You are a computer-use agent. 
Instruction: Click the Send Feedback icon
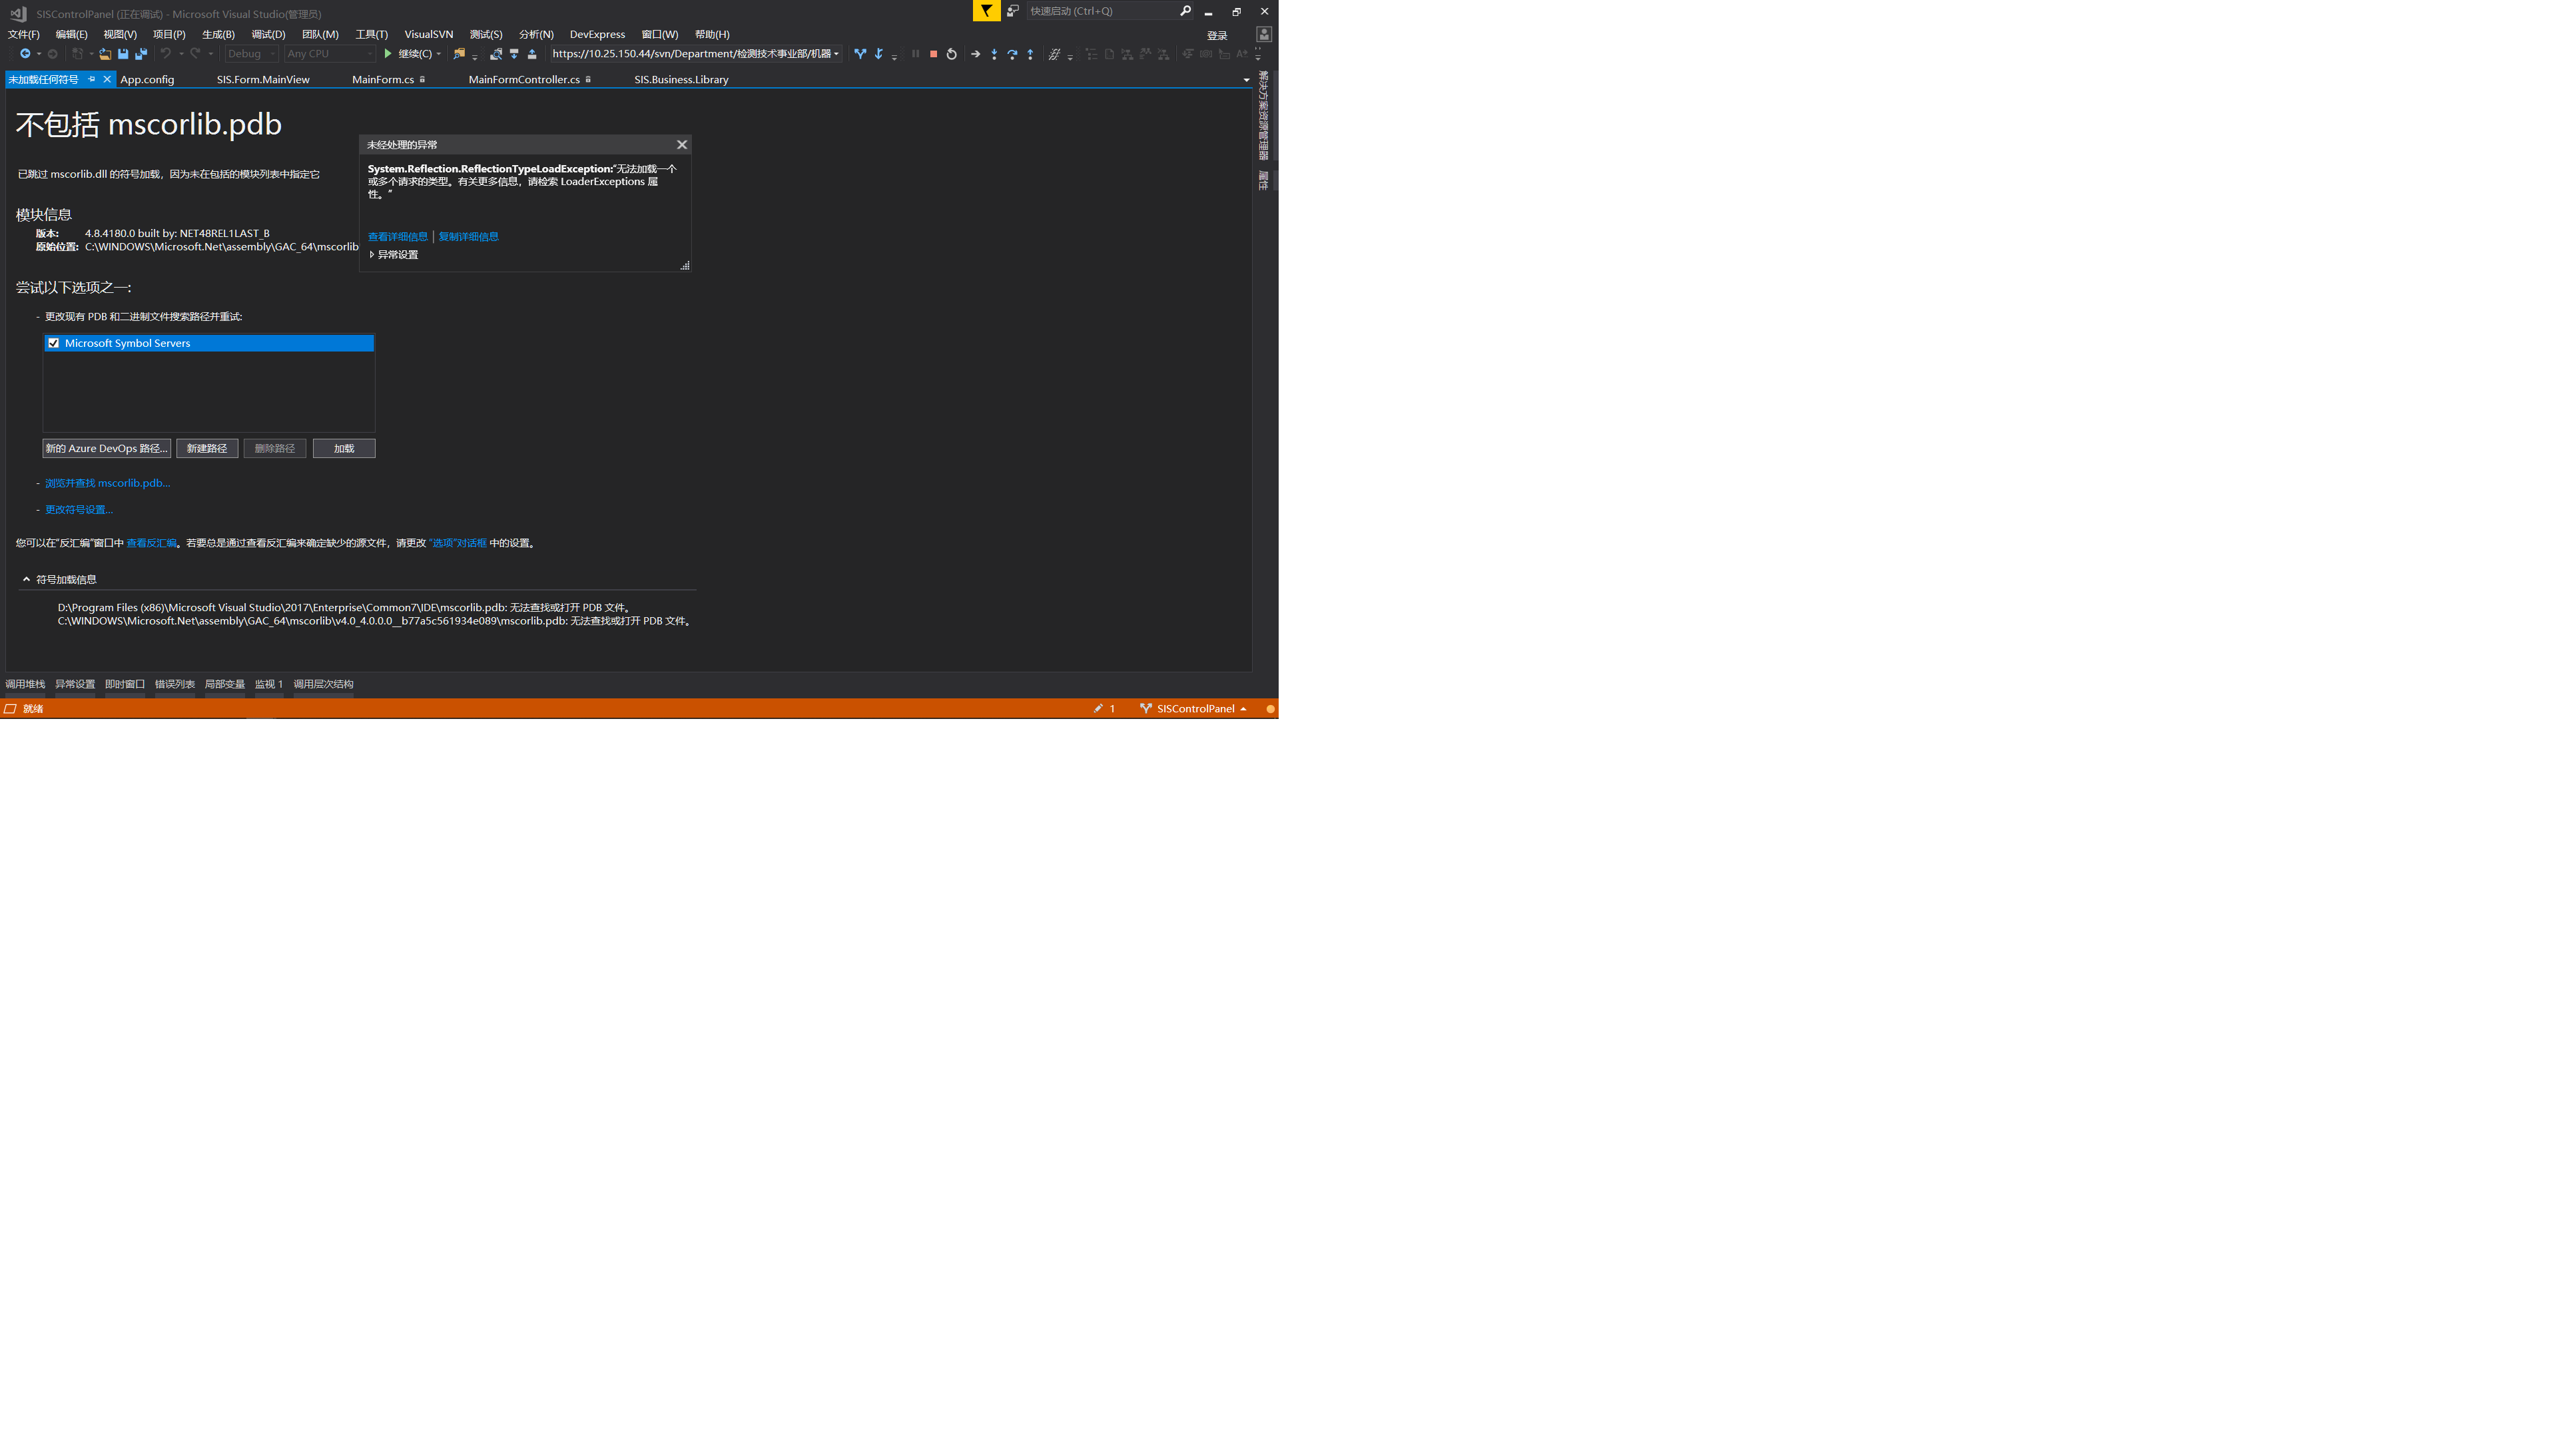(1012, 11)
